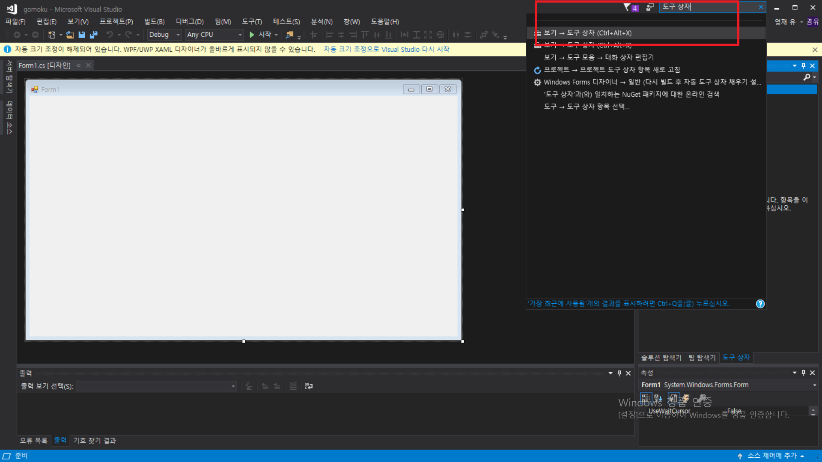Click the Events lightning bolt icon

(x=686, y=397)
